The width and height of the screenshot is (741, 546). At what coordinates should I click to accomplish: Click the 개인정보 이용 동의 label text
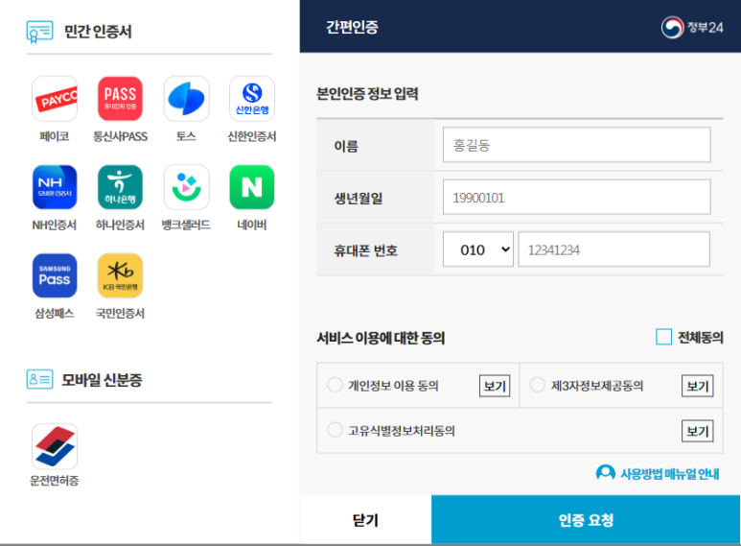point(393,386)
